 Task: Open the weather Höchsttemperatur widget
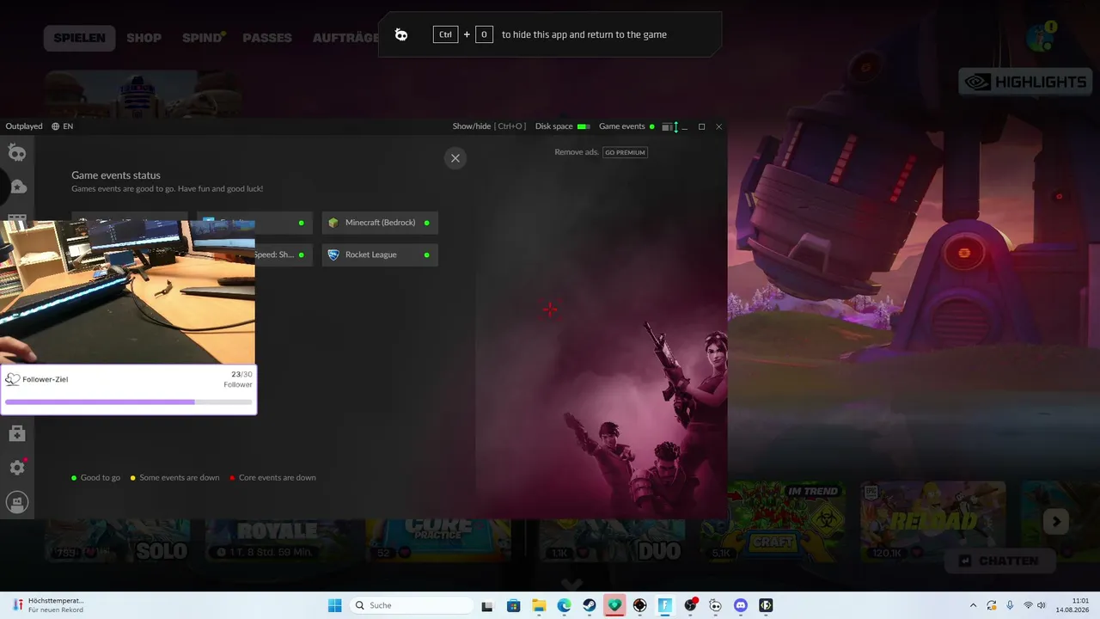pos(48,605)
